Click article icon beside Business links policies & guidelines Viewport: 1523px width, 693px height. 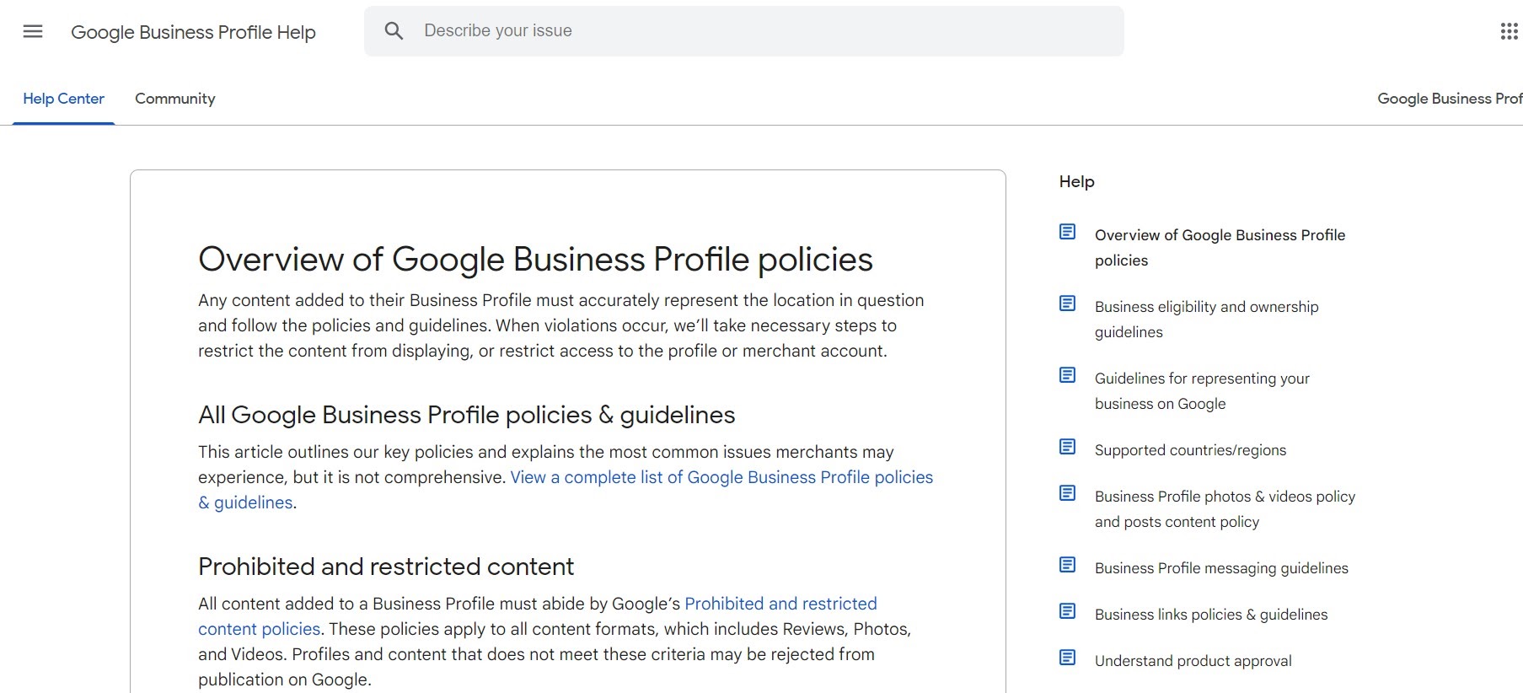1067,611
